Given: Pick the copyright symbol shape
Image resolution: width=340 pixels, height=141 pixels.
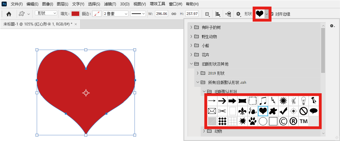Looking at the screenshot, I should pyautogui.click(x=283, y=121).
